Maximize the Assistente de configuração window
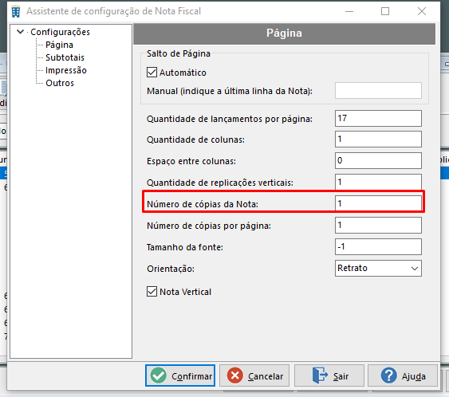Viewport: 449px width, 397px height. click(x=385, y=11)
